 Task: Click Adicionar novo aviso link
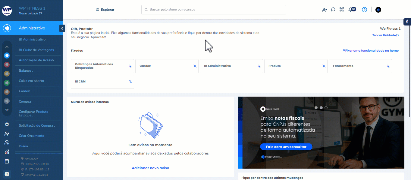click(150, 168)
